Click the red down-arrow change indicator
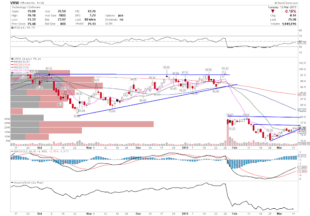This screenshot has height=216, width=310. click(x=273, y=12)
